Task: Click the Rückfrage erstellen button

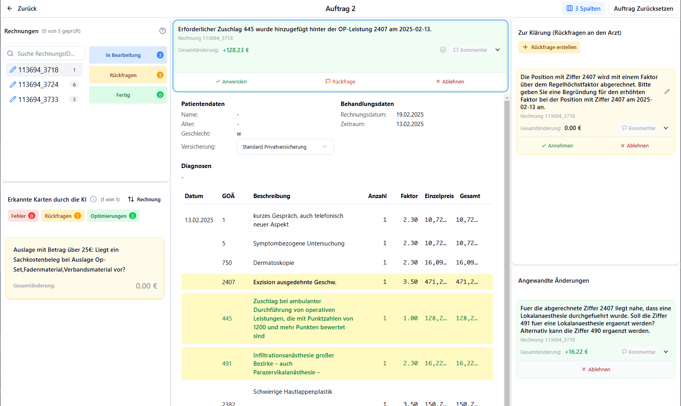Action: [x=549, y=47]
